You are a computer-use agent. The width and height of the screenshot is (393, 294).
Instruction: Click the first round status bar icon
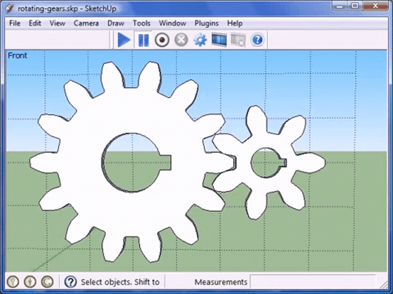13,282
